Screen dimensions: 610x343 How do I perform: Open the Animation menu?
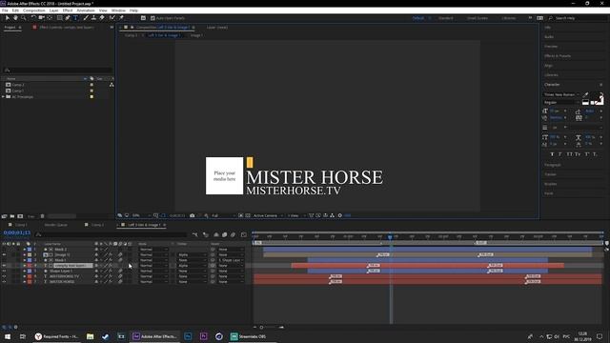[x=86, y=10]
